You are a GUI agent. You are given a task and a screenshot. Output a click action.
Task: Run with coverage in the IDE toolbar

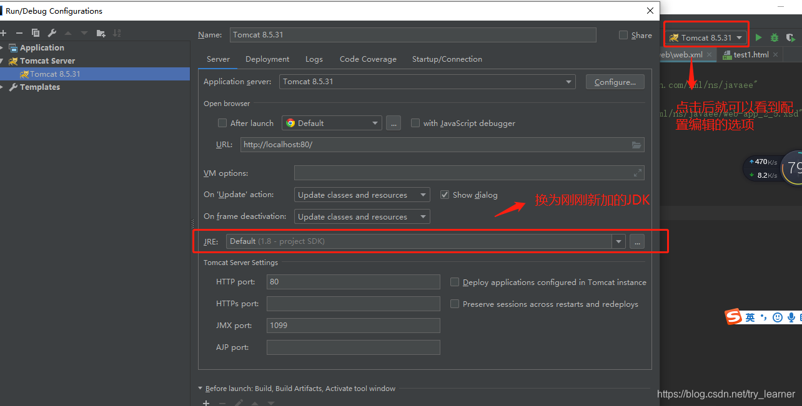pyautogui.click(x=790, y=38)
